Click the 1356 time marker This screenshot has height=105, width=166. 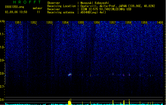pyautogui.click(x=97, y=23)
